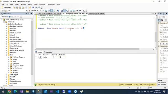Open the Community menu
The image size is (168, 94).
tap(51, 4)
